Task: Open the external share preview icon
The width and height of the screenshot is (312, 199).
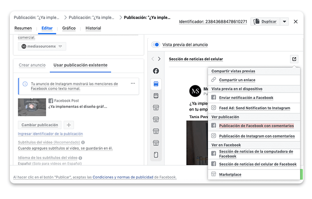Action: click(x=294, y=59)
